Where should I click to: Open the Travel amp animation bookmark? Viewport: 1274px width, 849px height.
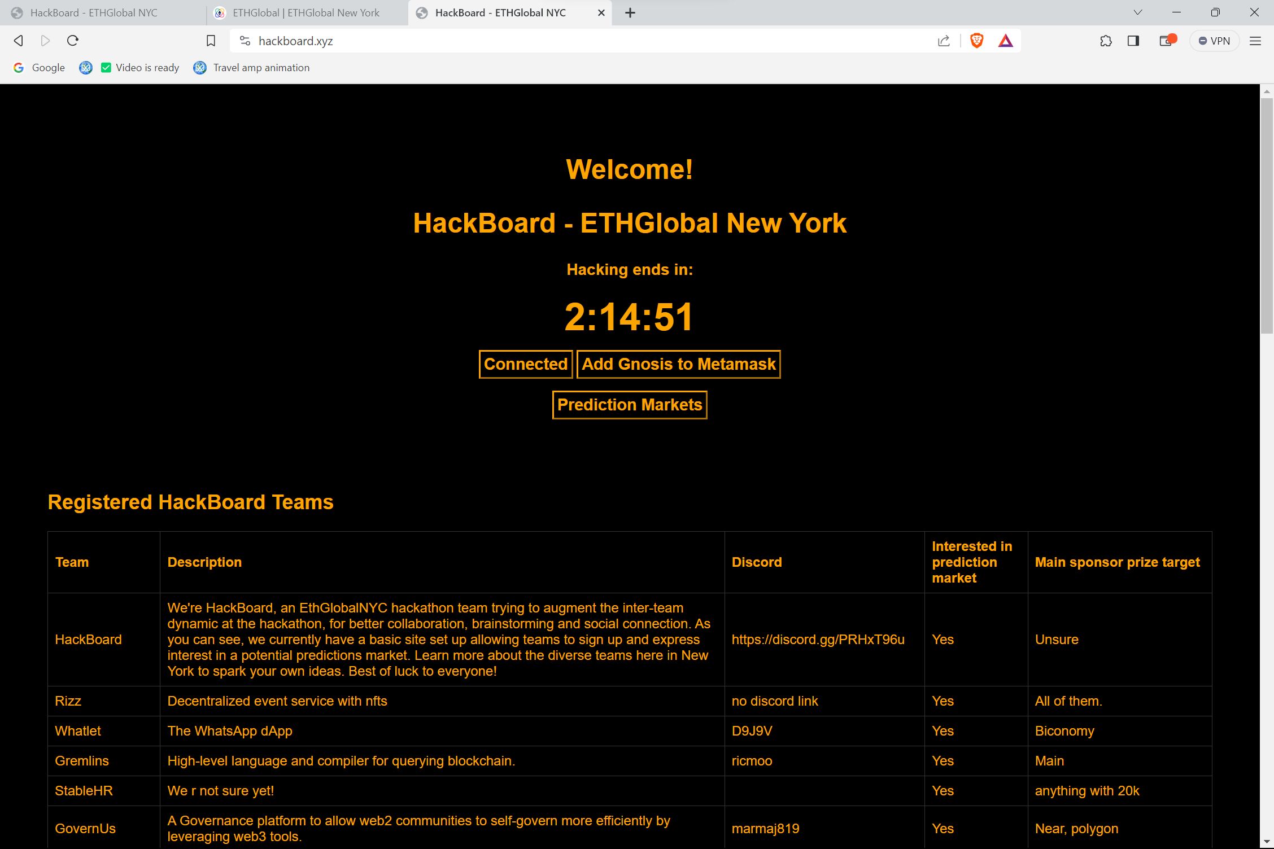coord(251,68)
